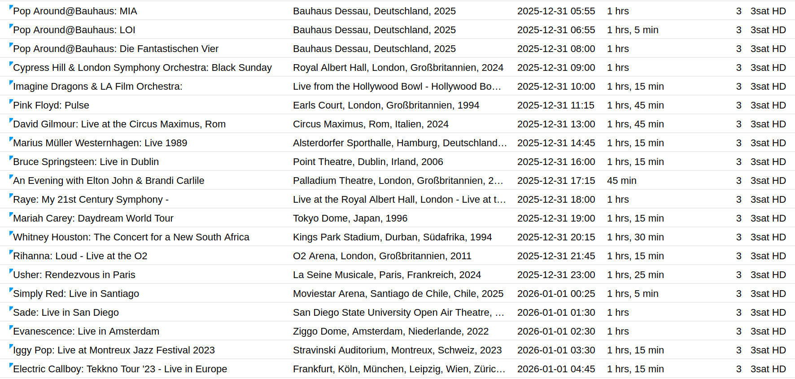Click the 3sat HD channel for Simply Red

tap(768, 294)
